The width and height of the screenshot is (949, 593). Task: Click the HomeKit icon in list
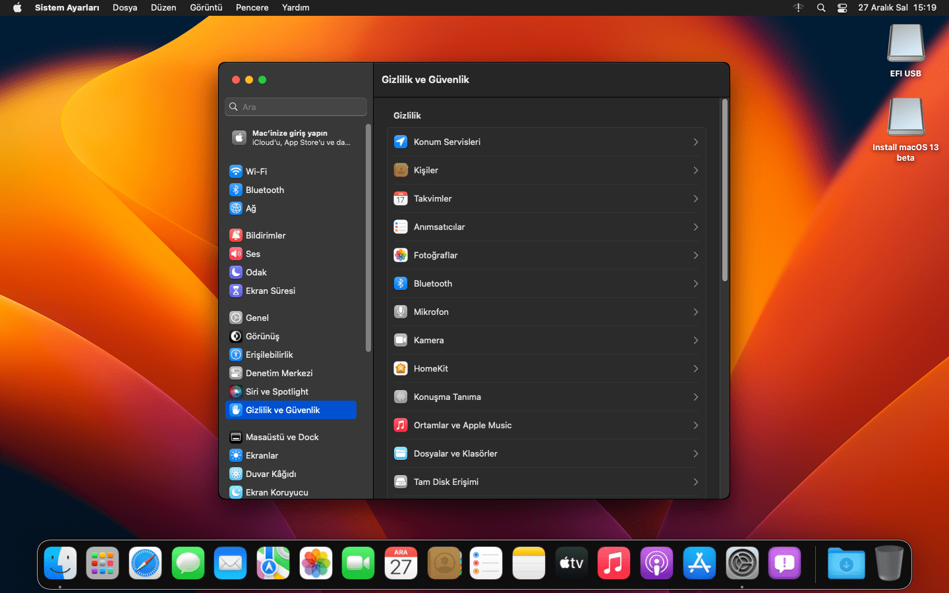click(x=401, y=368)
